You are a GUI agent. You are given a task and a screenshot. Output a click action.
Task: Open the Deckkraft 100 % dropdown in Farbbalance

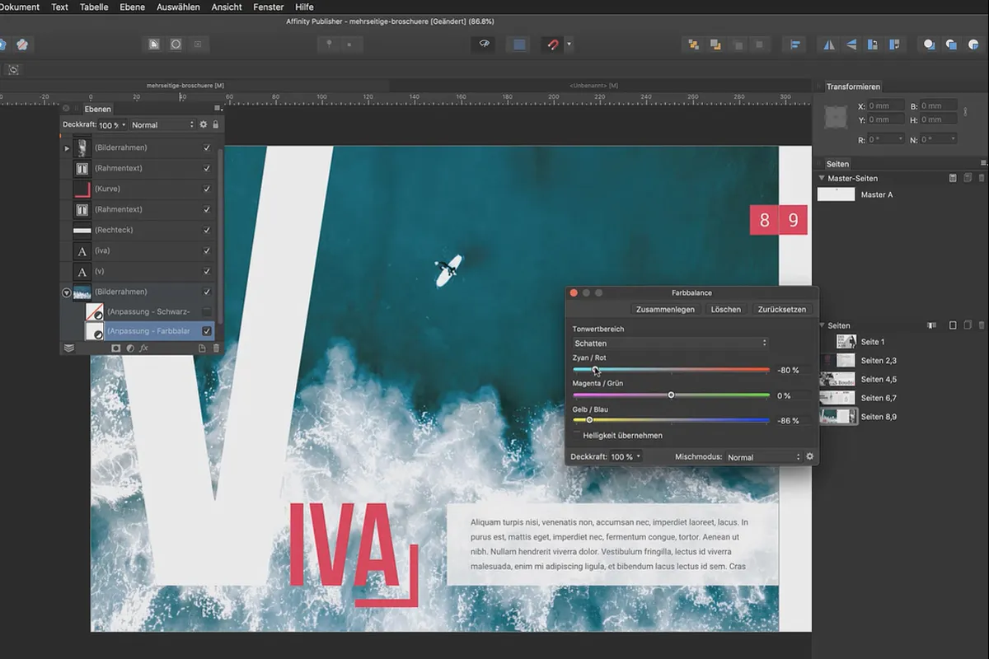[626, 456]
